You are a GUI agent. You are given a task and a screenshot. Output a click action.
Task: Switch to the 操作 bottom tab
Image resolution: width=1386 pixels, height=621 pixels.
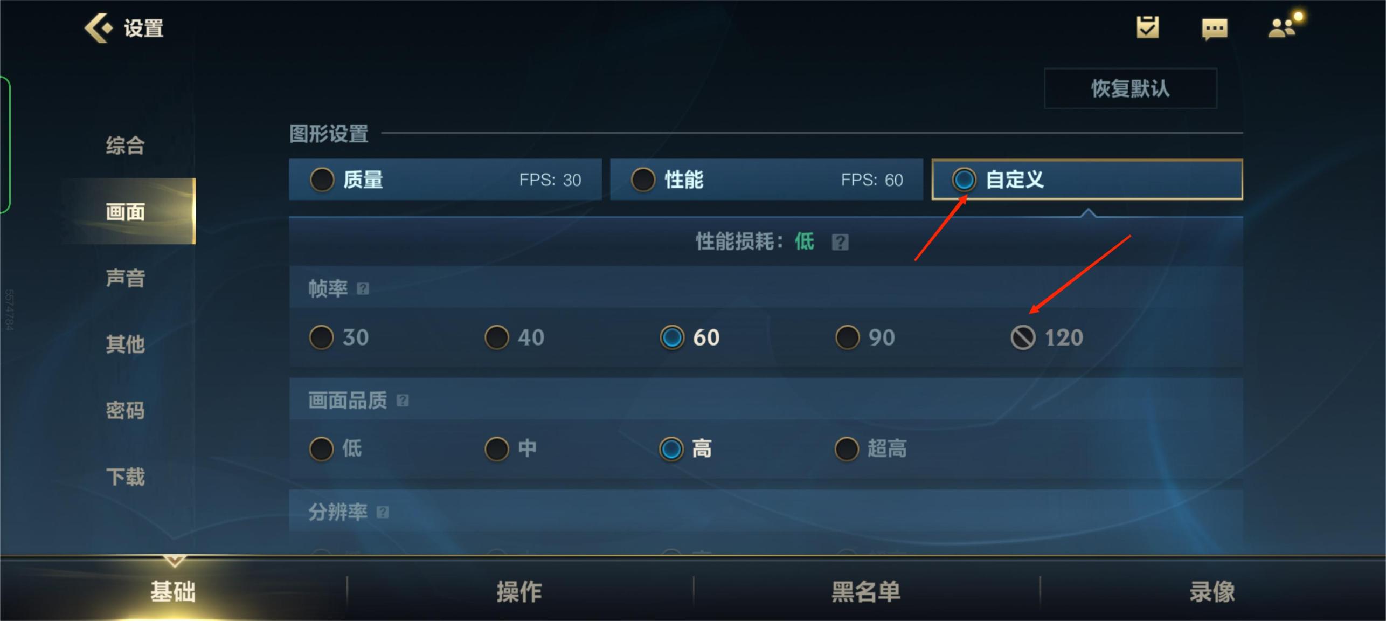(519, 591)
